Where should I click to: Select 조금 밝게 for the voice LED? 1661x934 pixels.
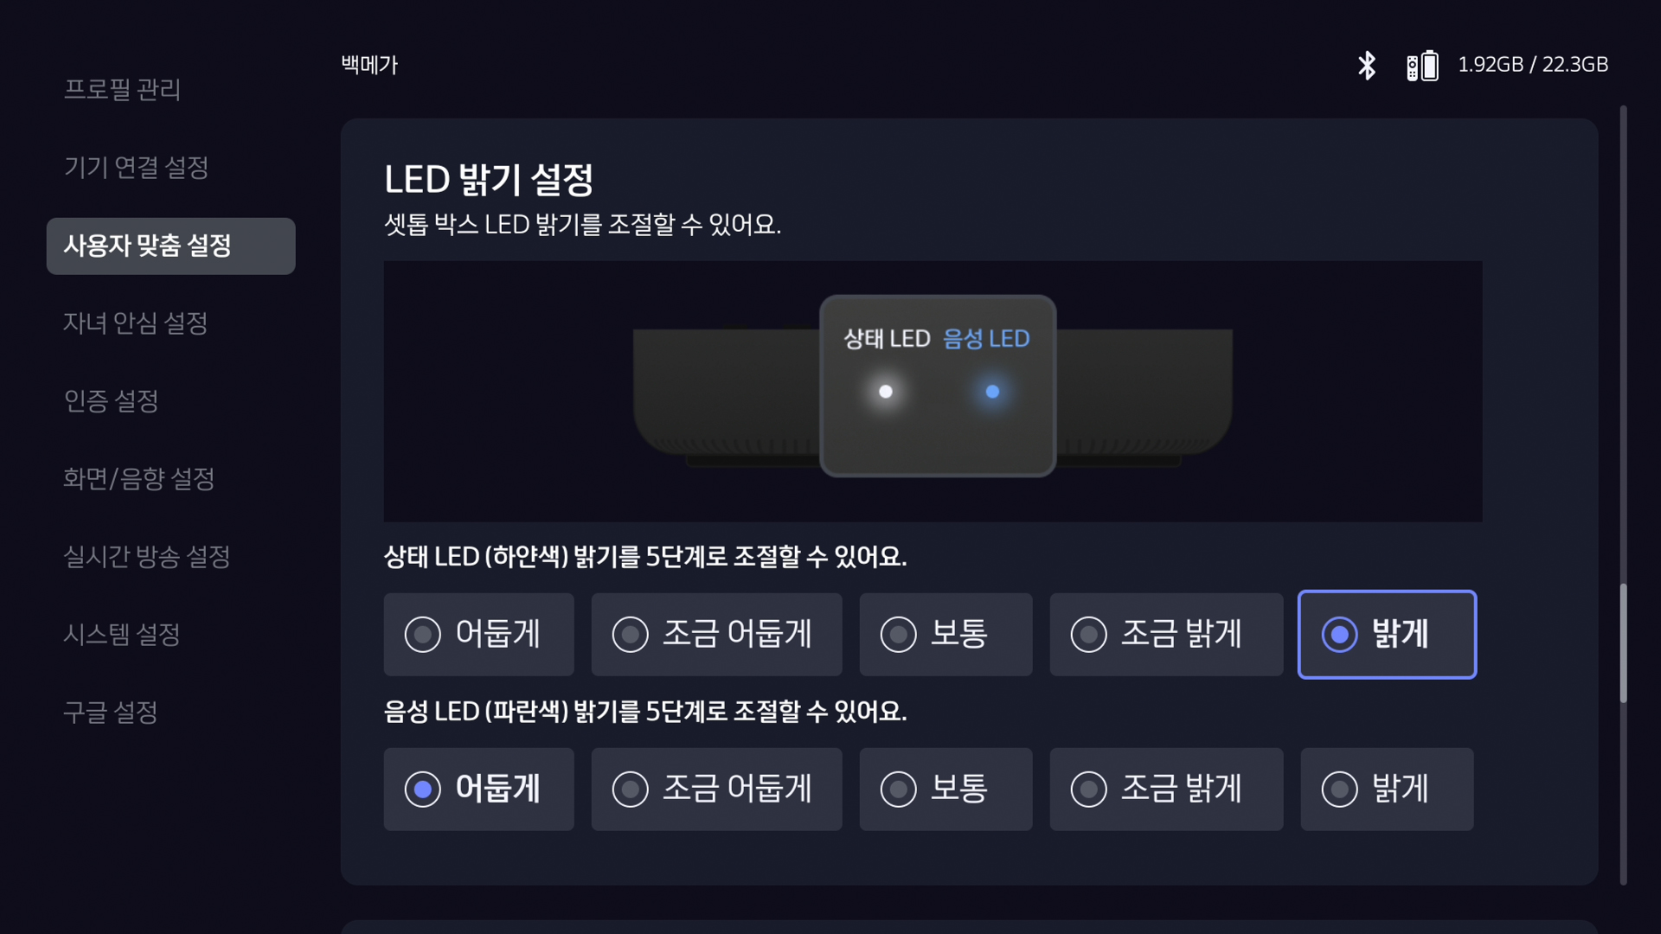[x=1166, y=789]
